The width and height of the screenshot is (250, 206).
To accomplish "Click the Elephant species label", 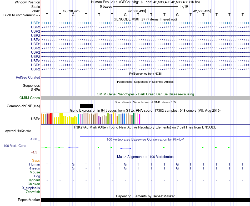I will point(33,180).
